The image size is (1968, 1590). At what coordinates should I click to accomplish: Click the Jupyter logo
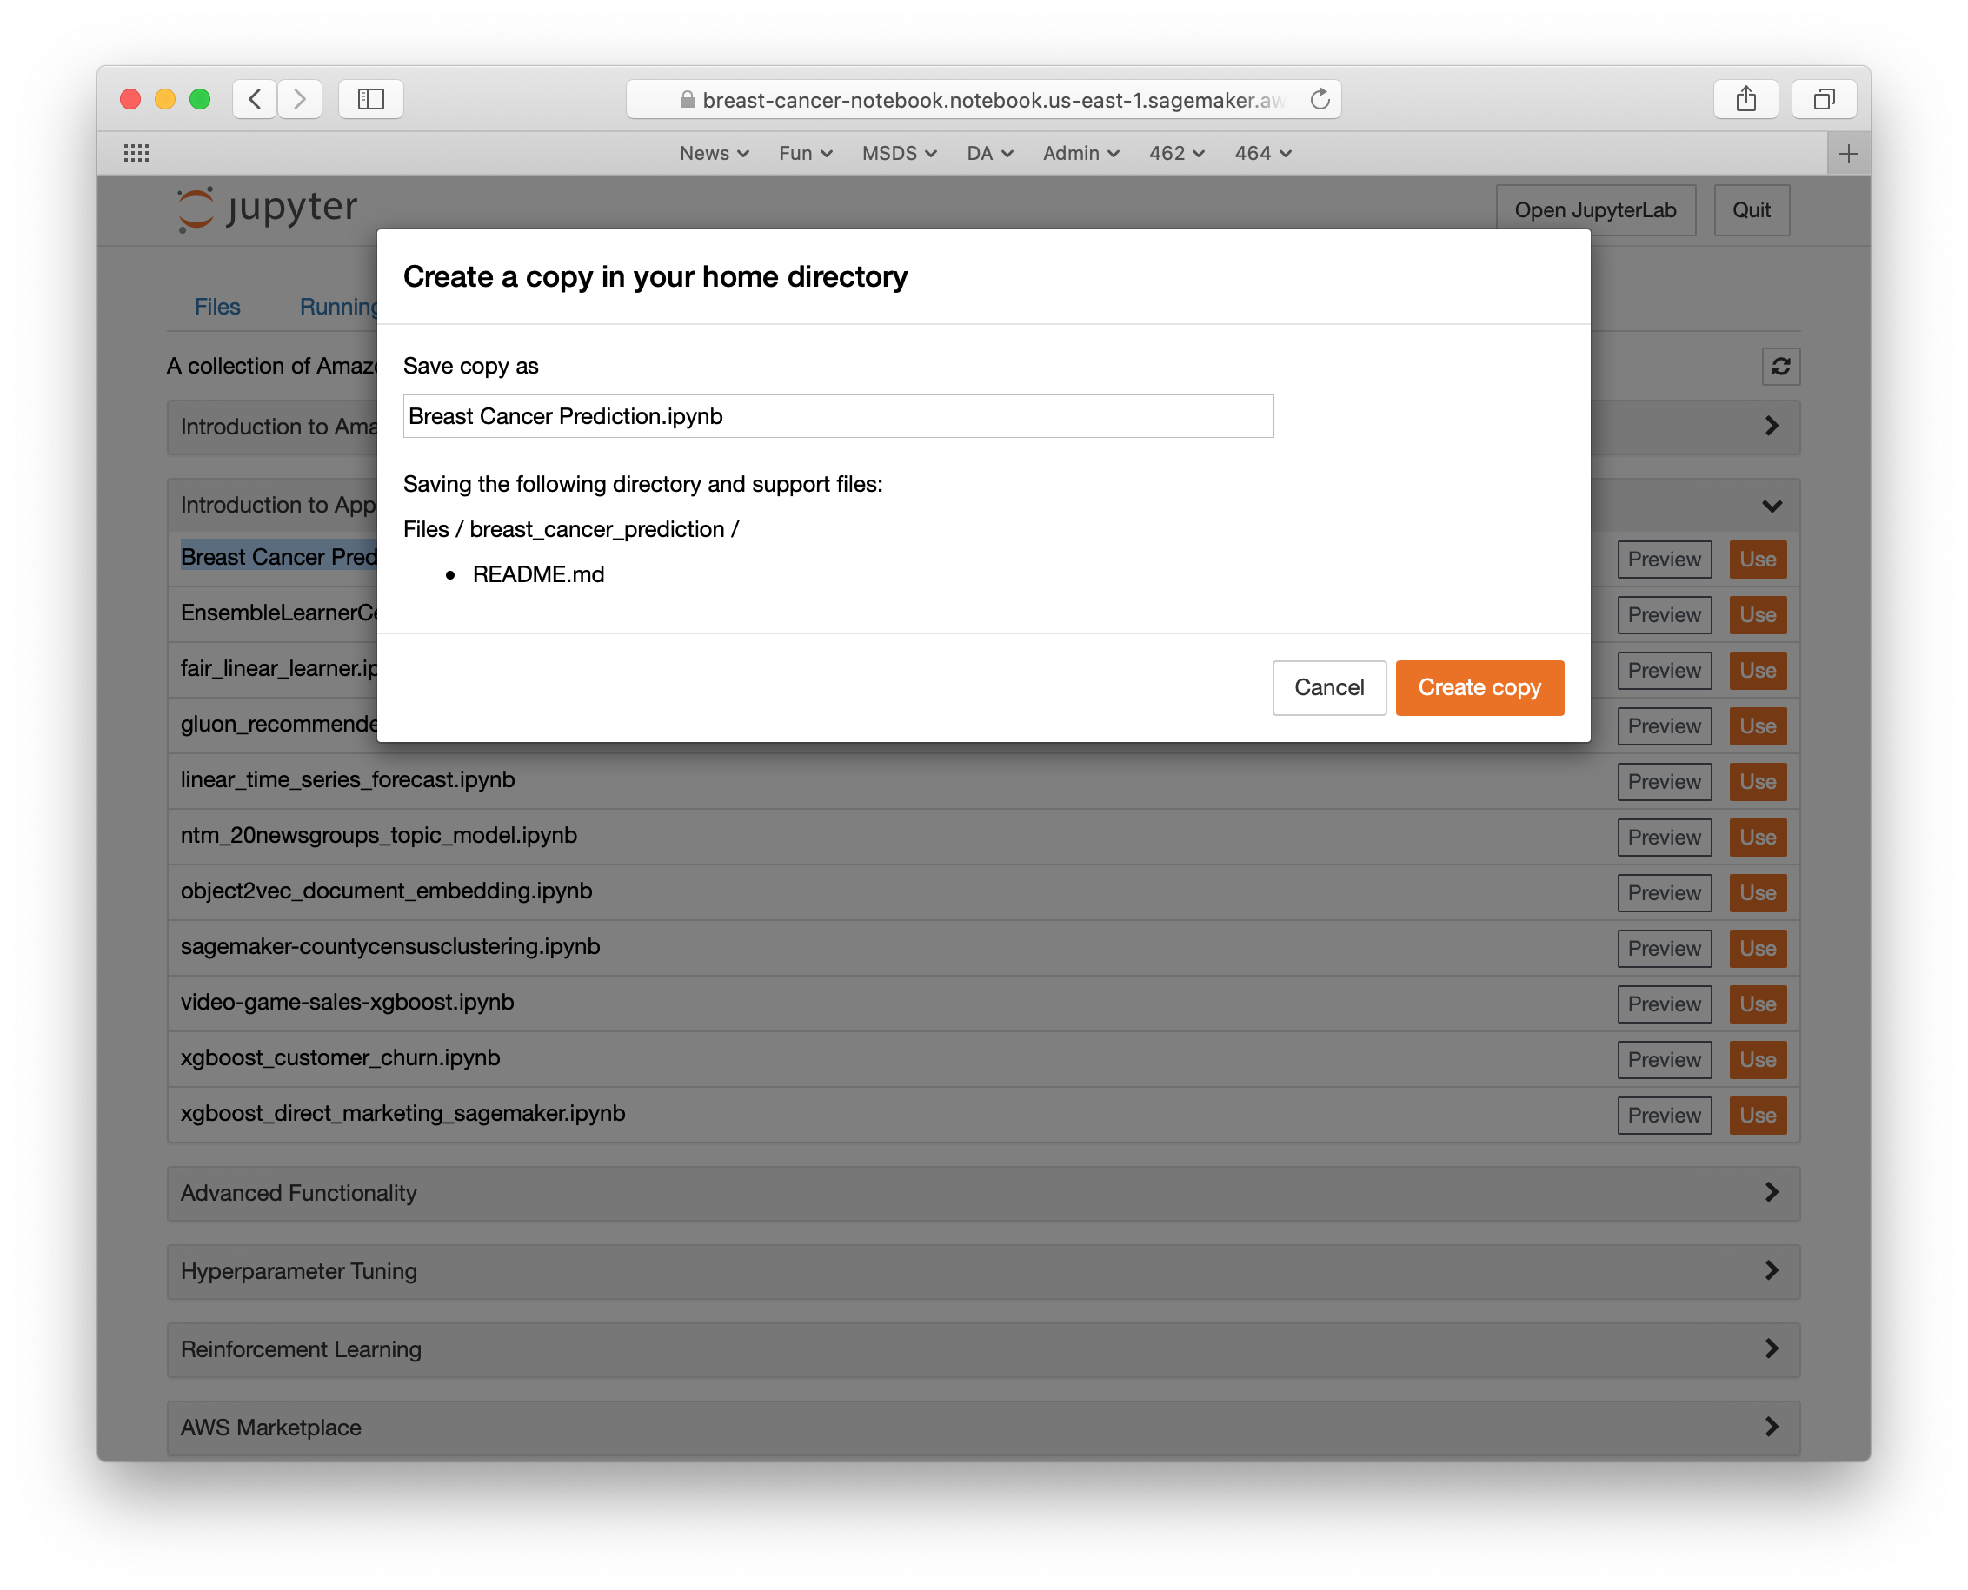[267, 209]
